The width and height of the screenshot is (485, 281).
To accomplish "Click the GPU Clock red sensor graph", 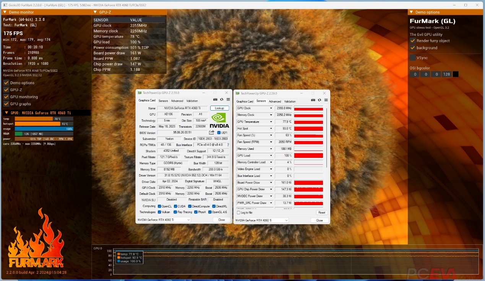I will (308, 108).
